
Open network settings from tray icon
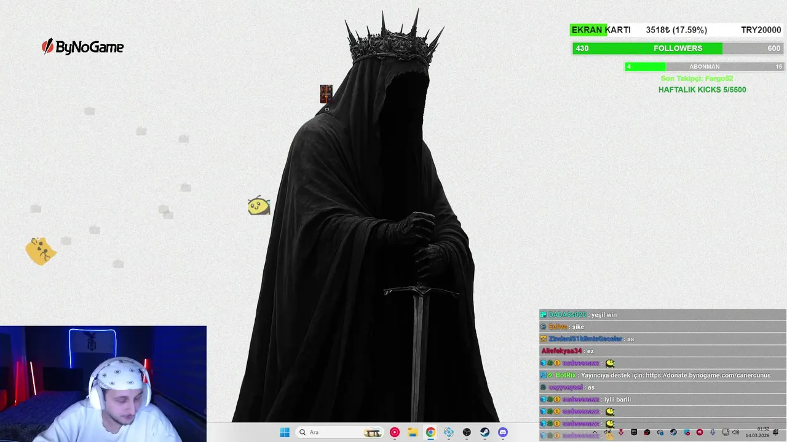click(726, 432)
